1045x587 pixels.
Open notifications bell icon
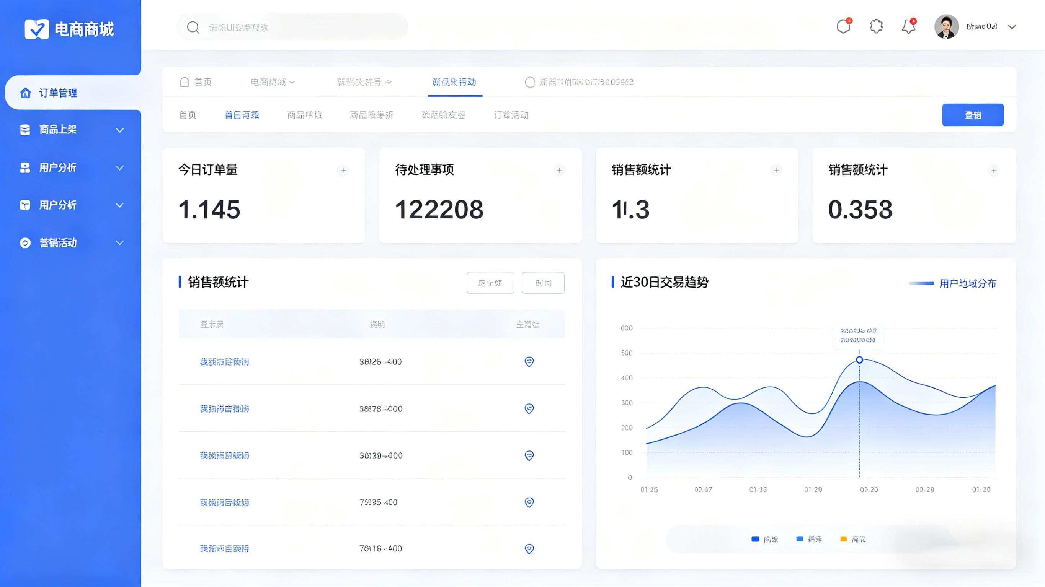click(909, 26)
